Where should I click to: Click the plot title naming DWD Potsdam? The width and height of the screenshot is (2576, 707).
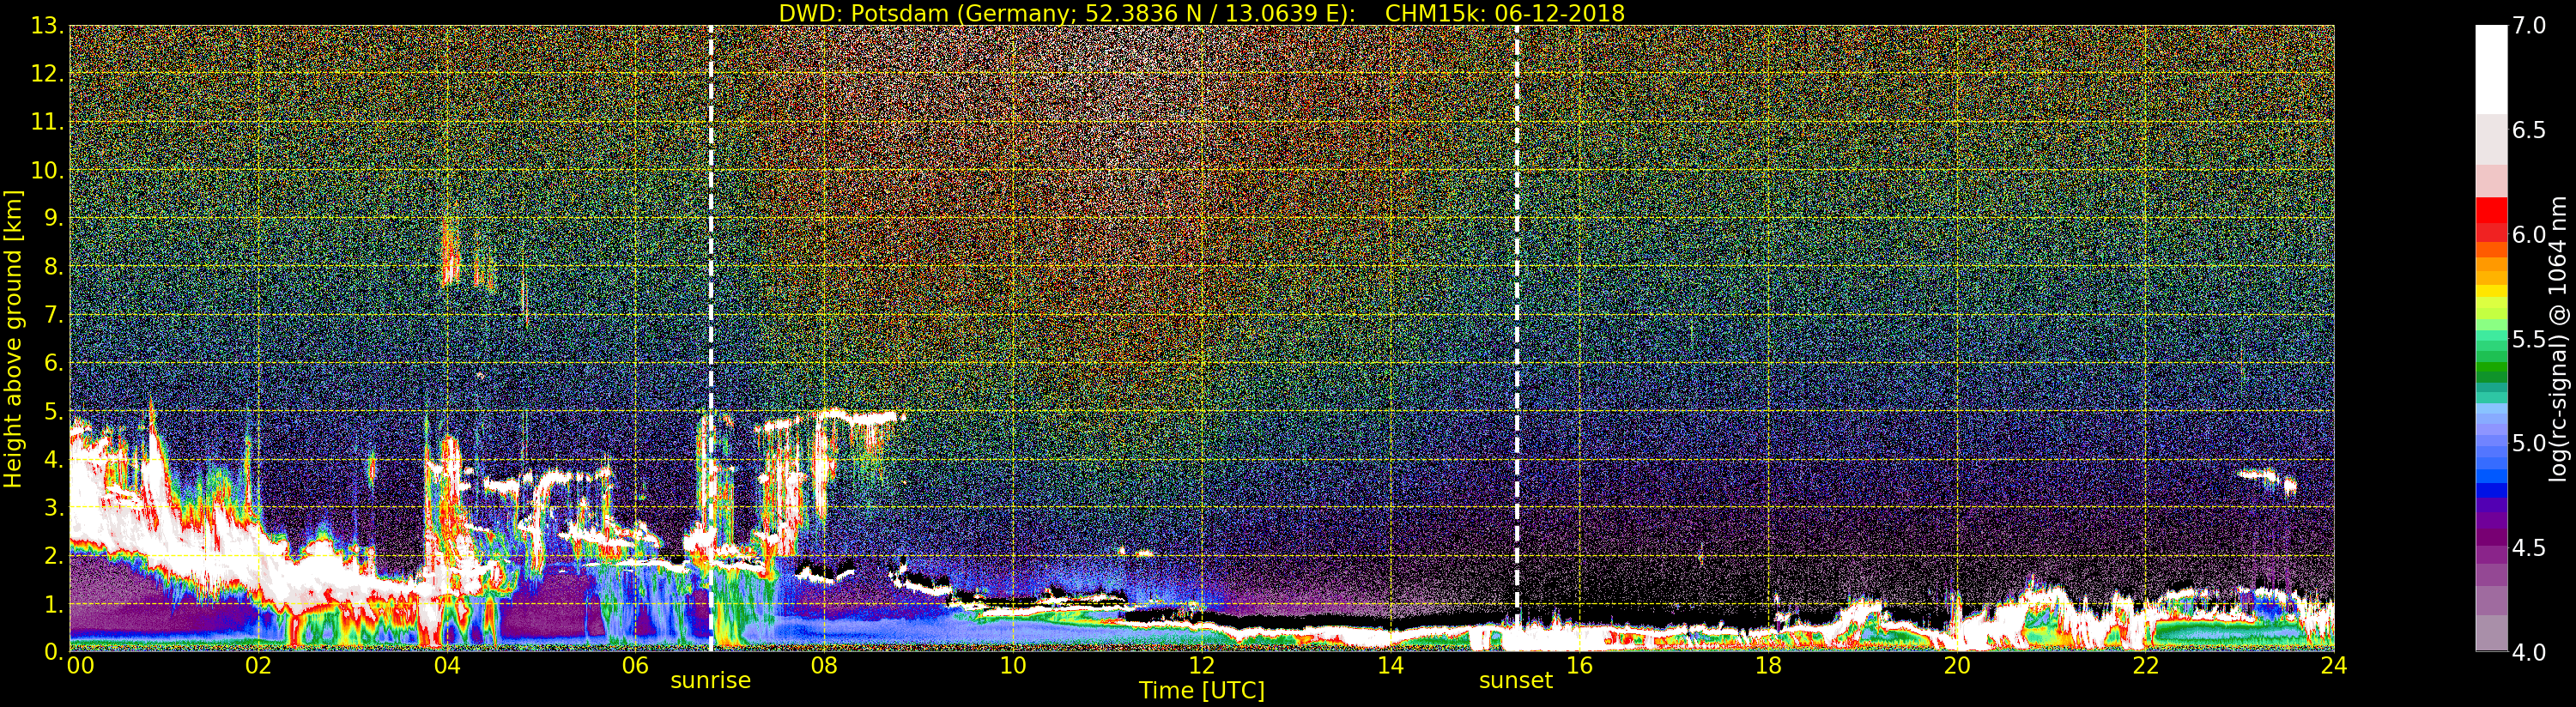[x=1201, y=13]
